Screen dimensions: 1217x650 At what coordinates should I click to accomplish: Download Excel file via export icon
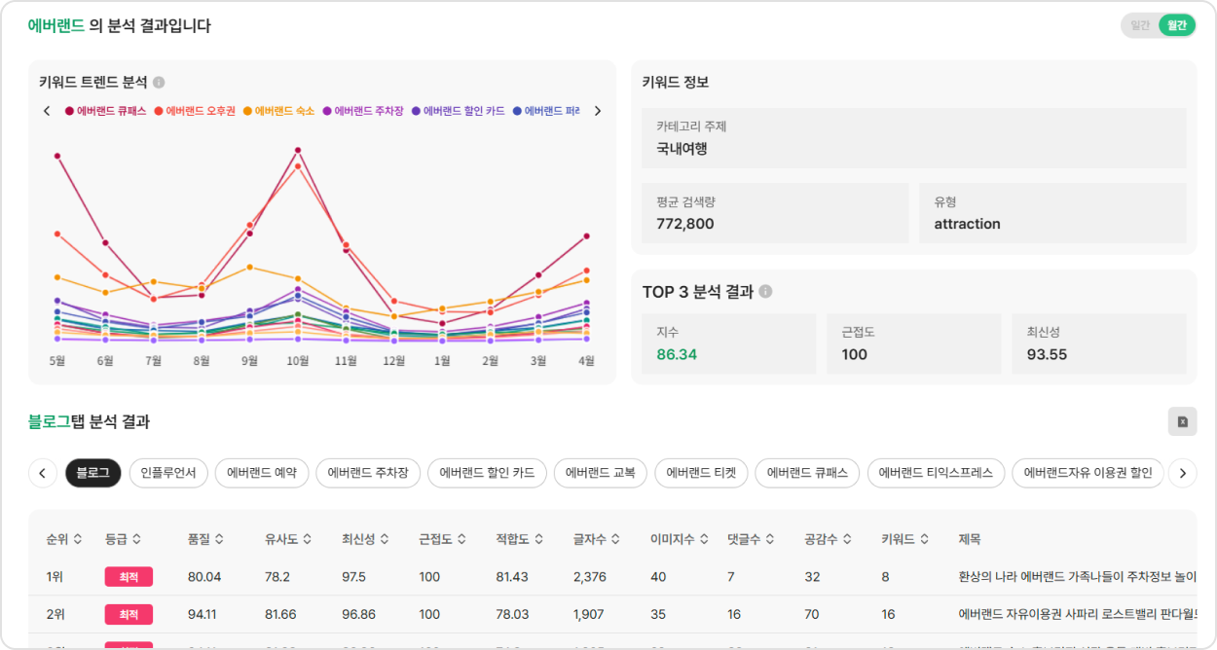coord(1183,421)
